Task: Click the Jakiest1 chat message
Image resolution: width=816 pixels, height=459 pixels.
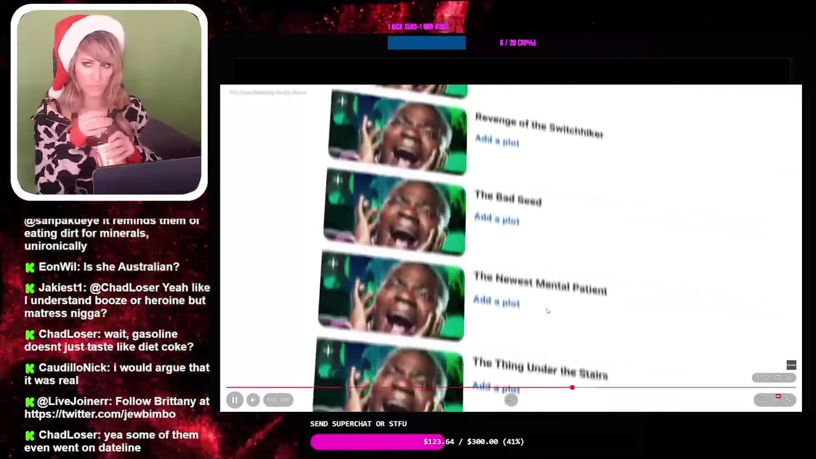Action: tap(117, 300)
